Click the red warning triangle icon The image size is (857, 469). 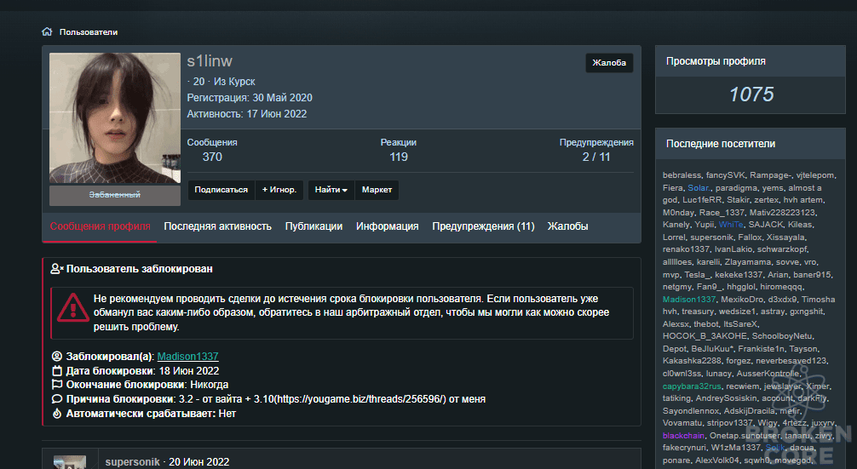pyautogui.click(x=73, y=308)
